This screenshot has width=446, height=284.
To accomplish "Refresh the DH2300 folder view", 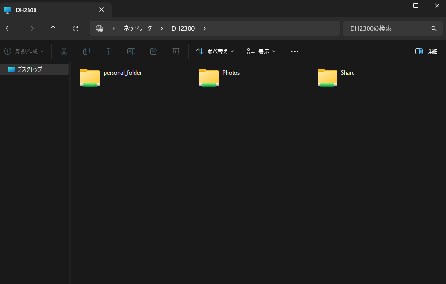I will click(76, 28).
